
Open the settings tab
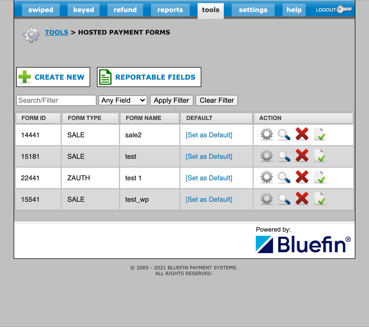pyautogui.click(x=253, y=10)
